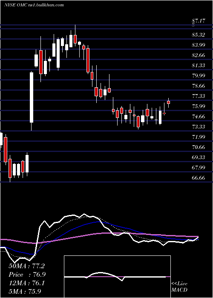Click the NYSE OMC ns1.bullkhan.com header text
Screen dimensions: 213x298
tap(34, 5)
